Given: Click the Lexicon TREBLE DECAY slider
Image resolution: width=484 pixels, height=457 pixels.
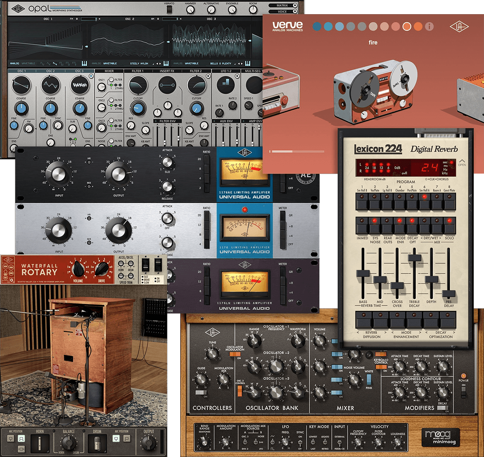Looking at the screenshot, I should pyautogui.click(x=415, y=258).
